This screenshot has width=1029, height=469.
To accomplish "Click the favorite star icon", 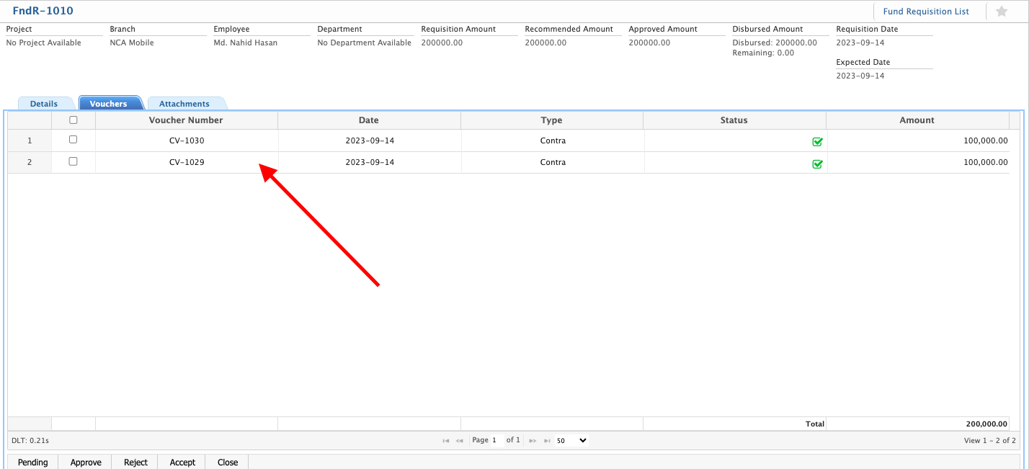I will tap(1002, 12).
